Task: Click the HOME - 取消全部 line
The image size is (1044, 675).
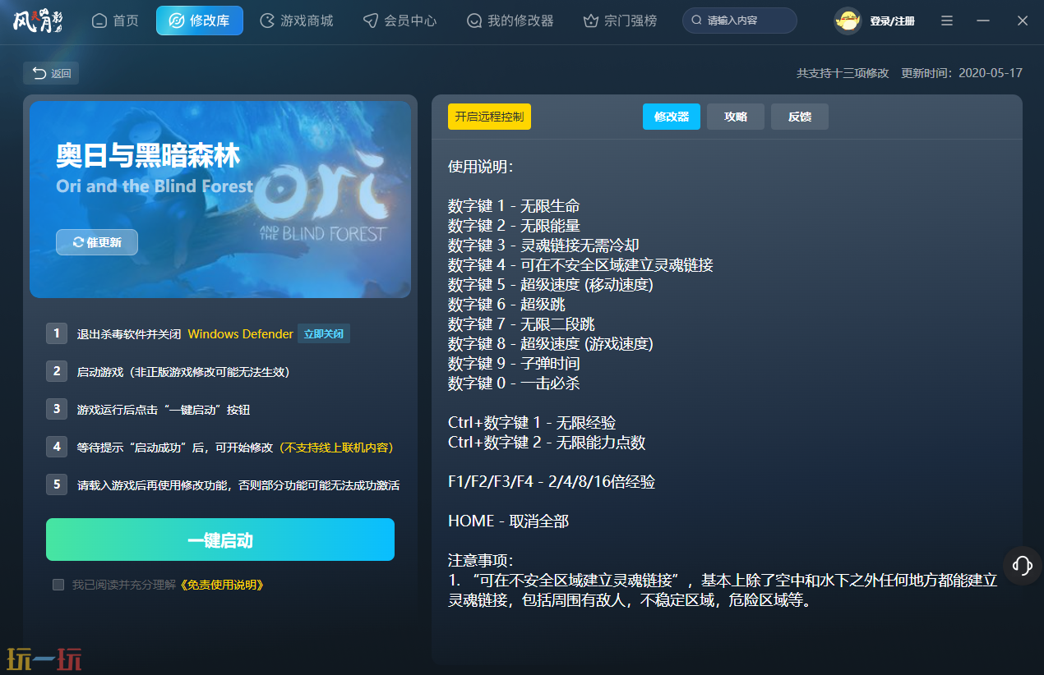Action: pyautogui.click(x=508, y=521)
